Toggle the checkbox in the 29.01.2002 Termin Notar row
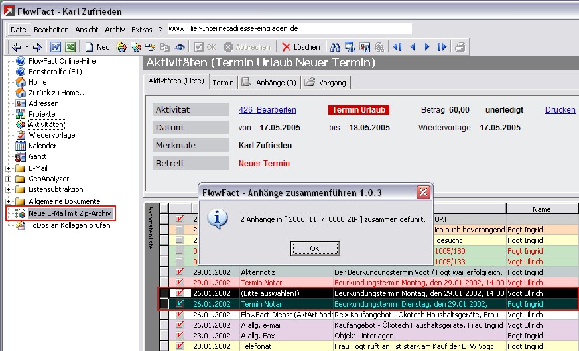Image resolution: width=579 pixels, height=351 pixels. (x=180, y=283)
